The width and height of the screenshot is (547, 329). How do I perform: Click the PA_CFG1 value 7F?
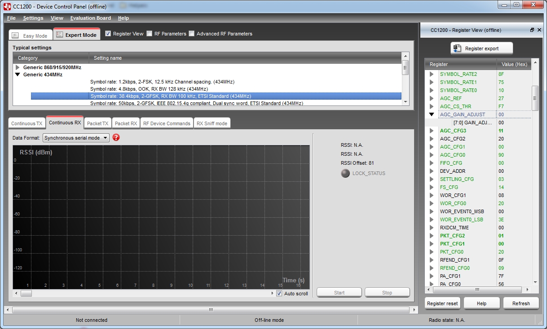tap(501, 276)
